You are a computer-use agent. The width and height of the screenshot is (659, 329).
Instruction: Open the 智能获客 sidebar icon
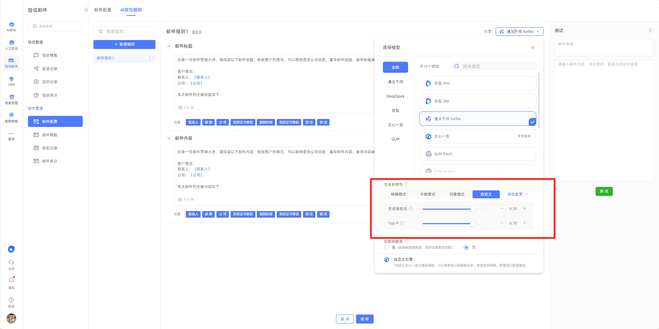[11, 118]
